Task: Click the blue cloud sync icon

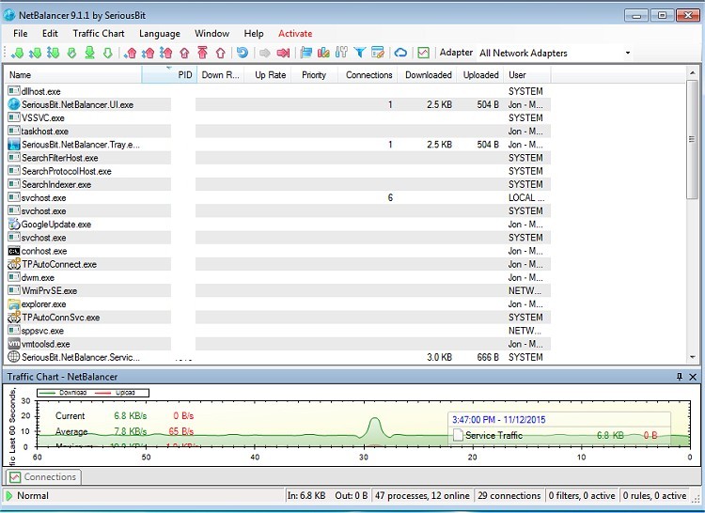Action: pos(400,54)
